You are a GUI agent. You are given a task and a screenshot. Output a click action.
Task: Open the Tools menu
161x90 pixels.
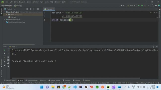47,2
